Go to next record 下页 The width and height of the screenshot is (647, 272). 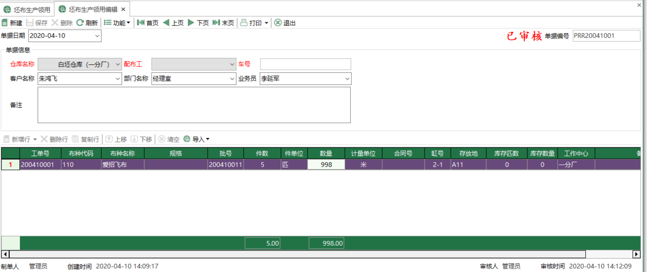[198, 23]
